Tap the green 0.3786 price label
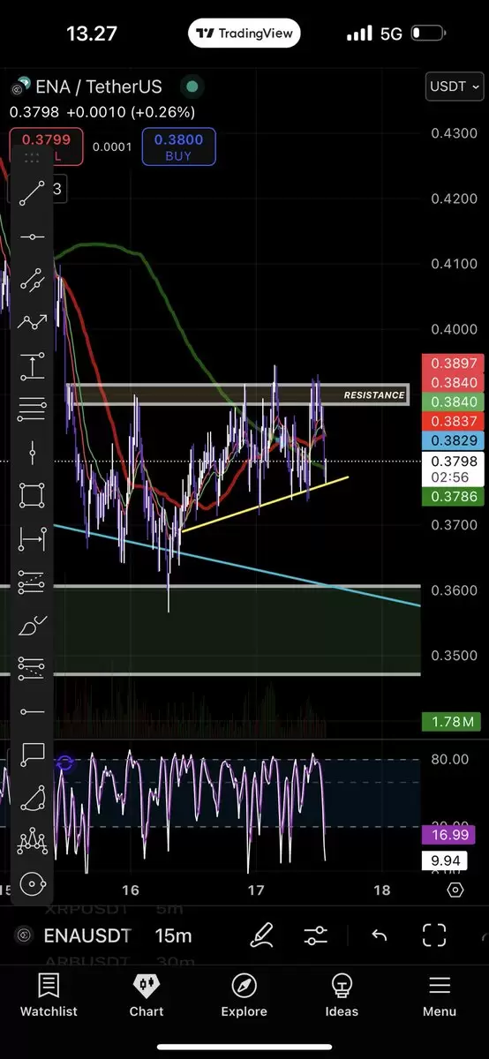The height and width of the screenshot is (1059, 489). tap(454, 497)
